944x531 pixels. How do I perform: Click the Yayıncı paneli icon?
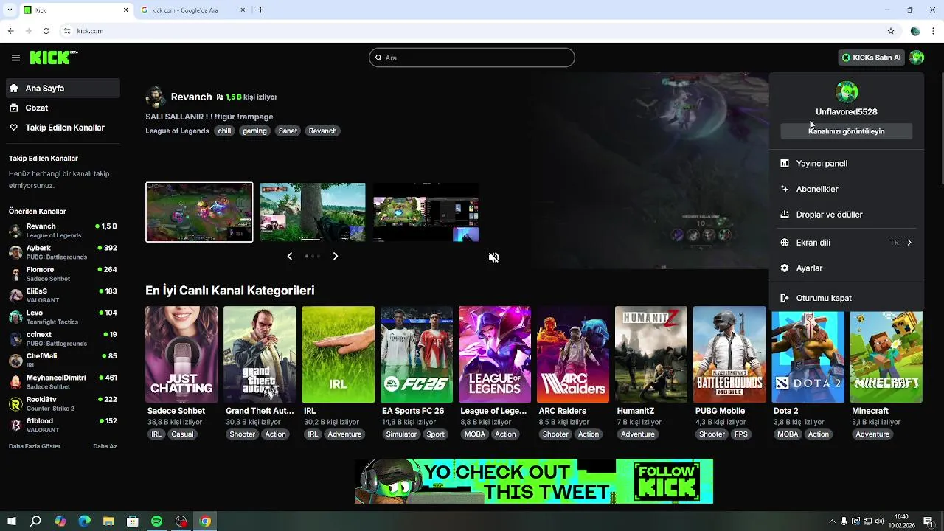(785, 164)
